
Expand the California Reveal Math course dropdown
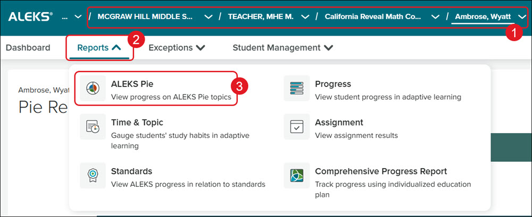435,17
